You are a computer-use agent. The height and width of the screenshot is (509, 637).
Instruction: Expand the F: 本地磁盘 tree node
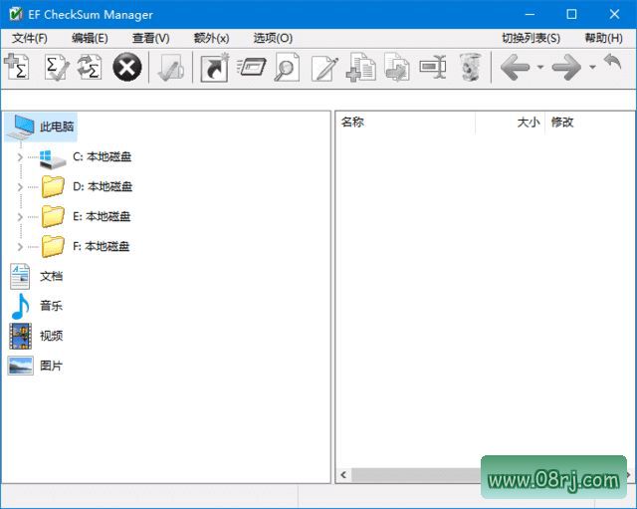pos(20,246)
